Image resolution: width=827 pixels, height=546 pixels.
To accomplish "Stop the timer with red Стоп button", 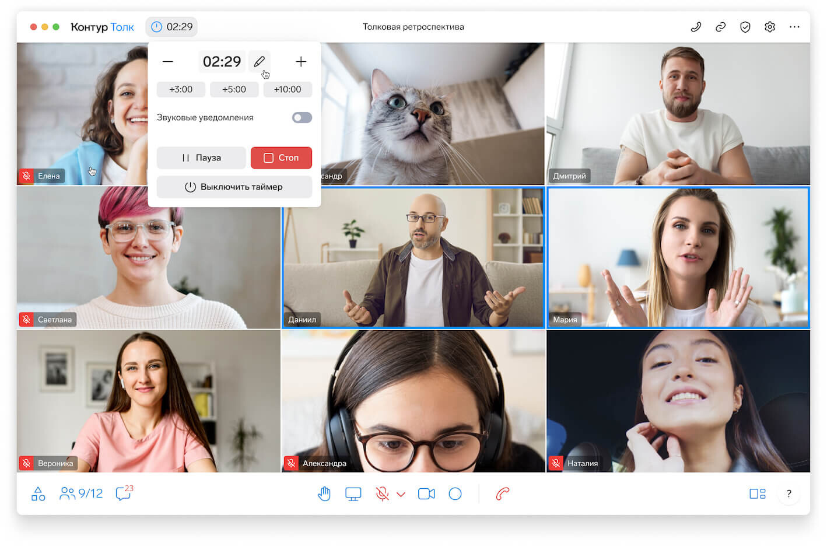I will 281,157.
